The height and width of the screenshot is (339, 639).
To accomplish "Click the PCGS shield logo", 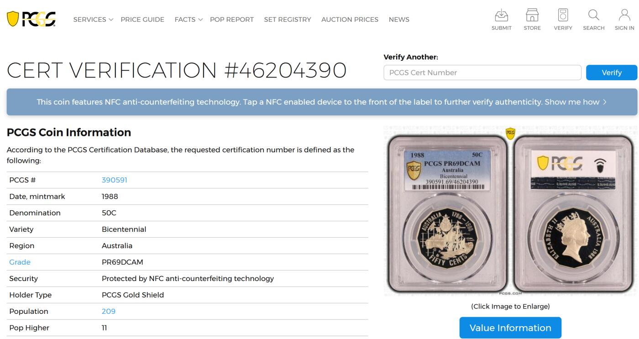I will click(x=31, y=19).
